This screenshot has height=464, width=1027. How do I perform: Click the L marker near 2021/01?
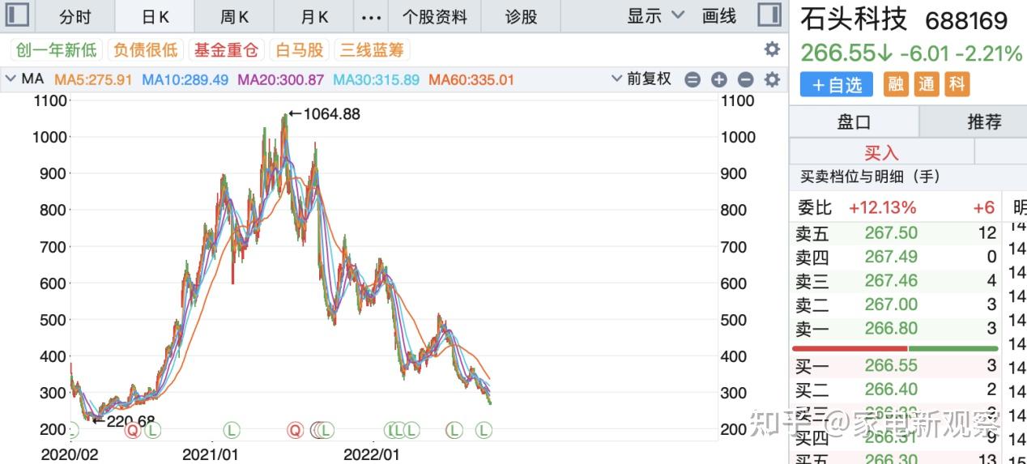coord(232,430)
